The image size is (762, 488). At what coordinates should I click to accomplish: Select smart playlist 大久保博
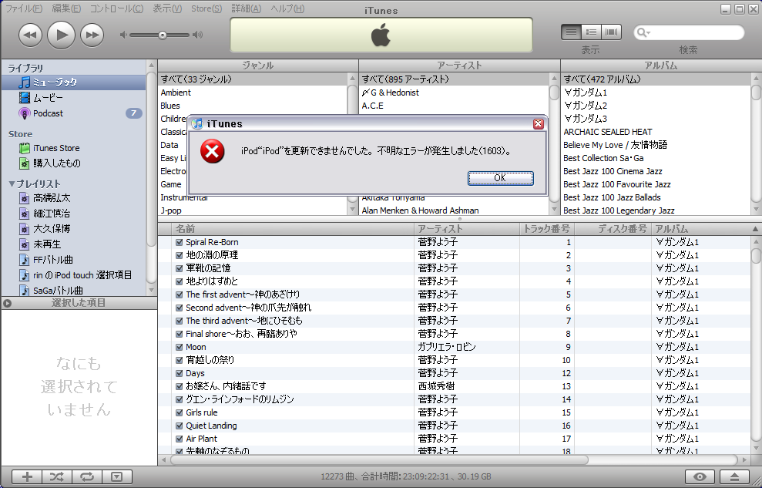(73, 228)
